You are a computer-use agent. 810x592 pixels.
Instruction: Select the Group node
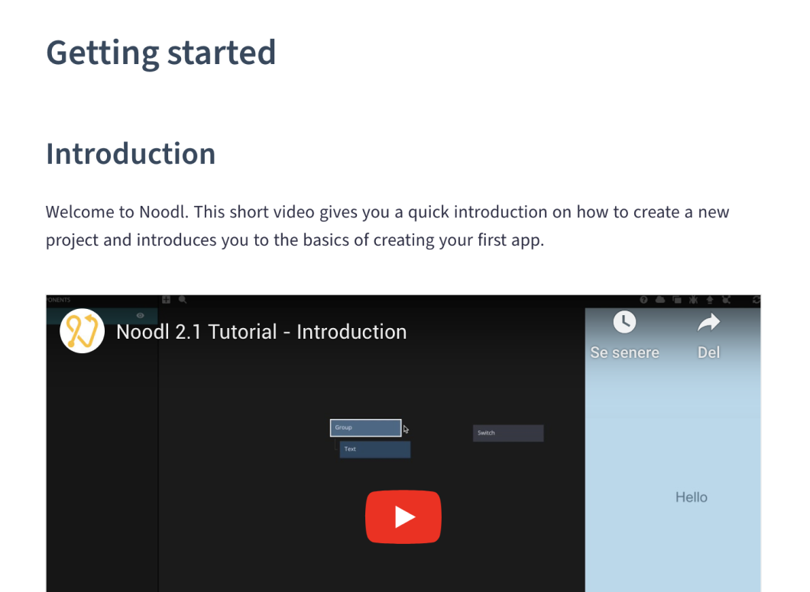[365, 428]
